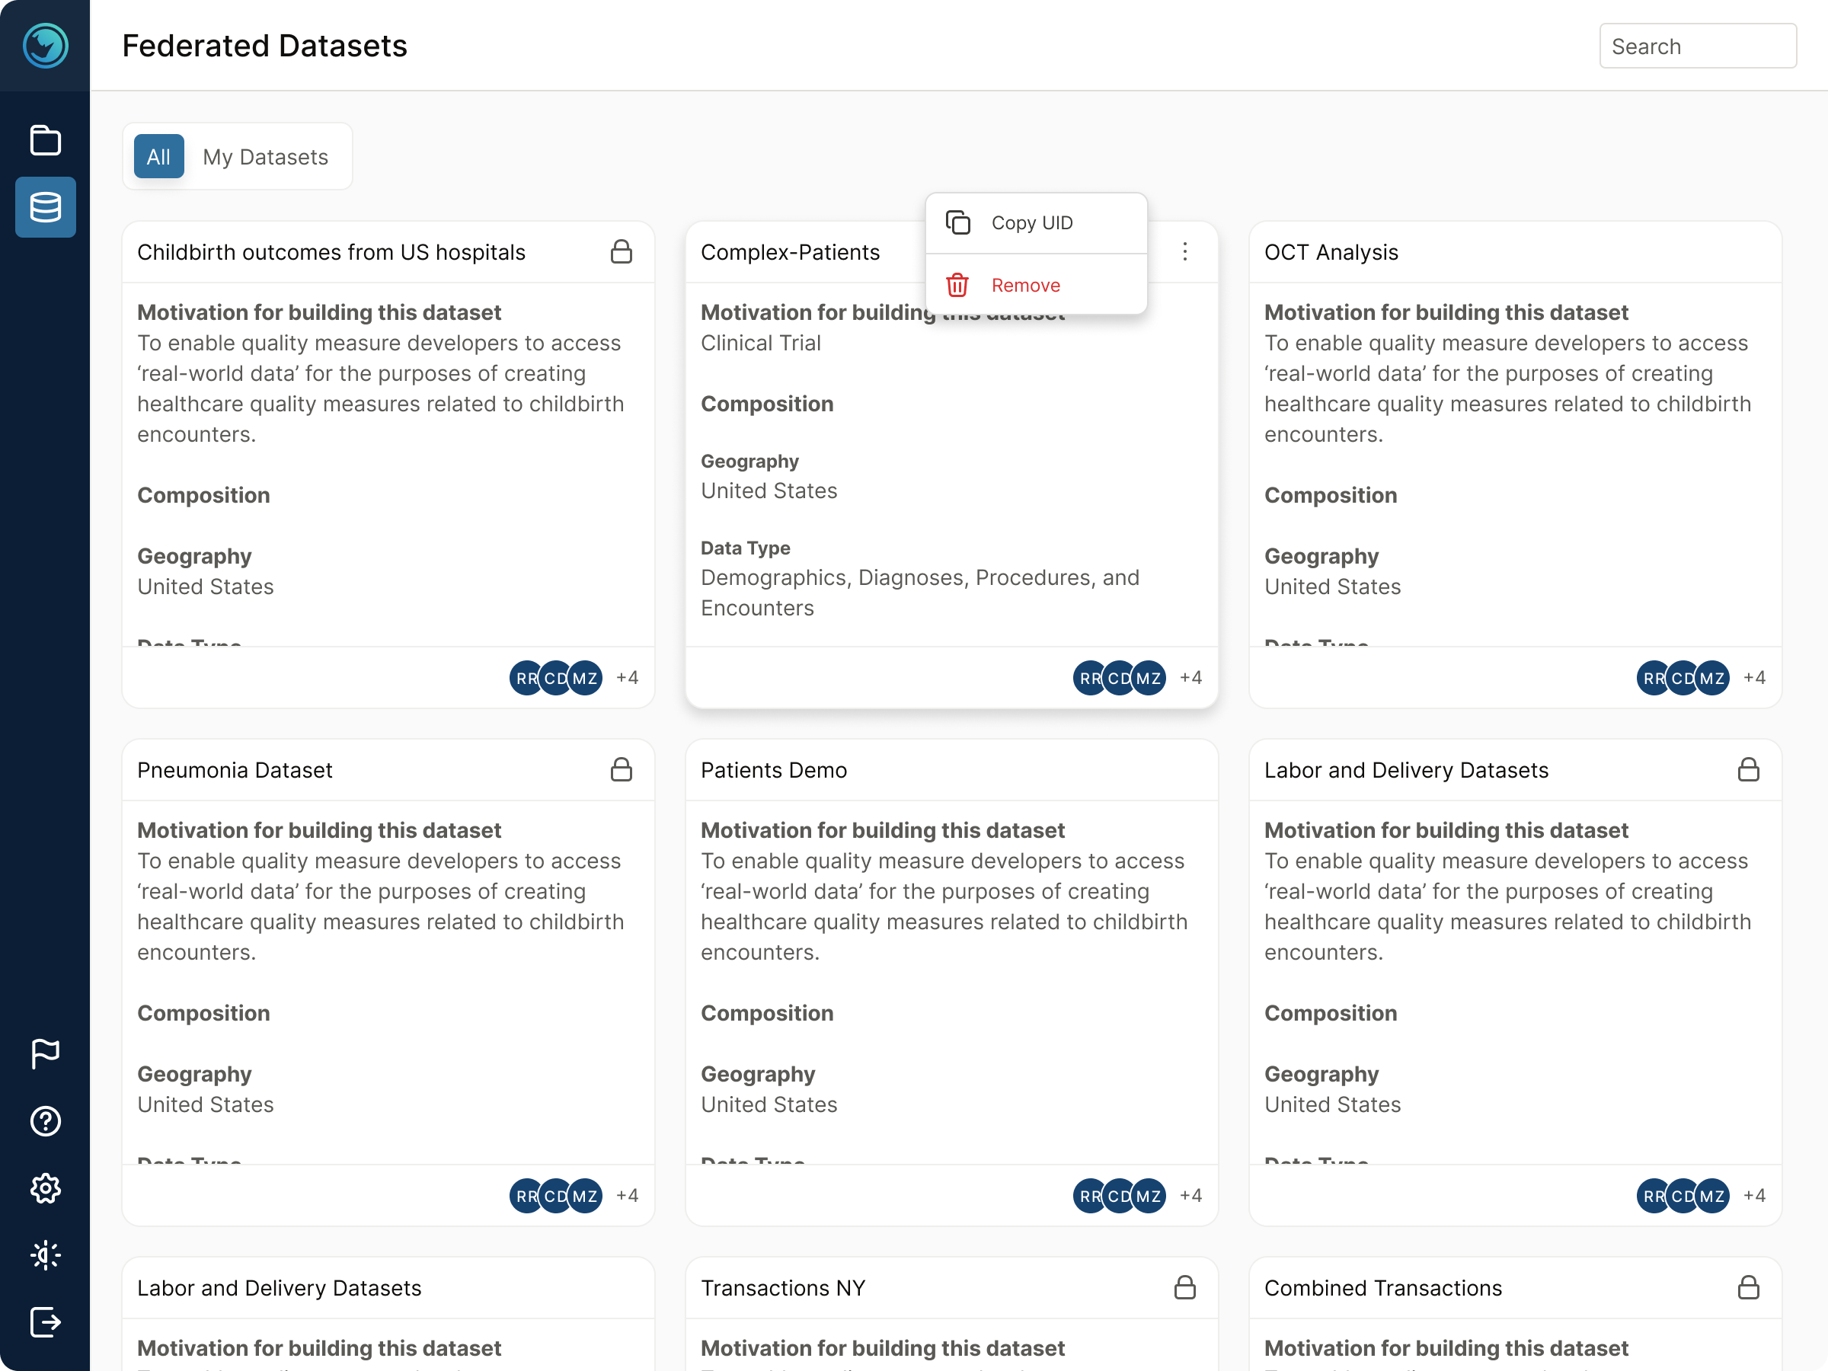Open Labor and Delivery Datasets title in bottom row
The width and height of the screenshot is (1828, 1371).
[x=280, y=1287]
